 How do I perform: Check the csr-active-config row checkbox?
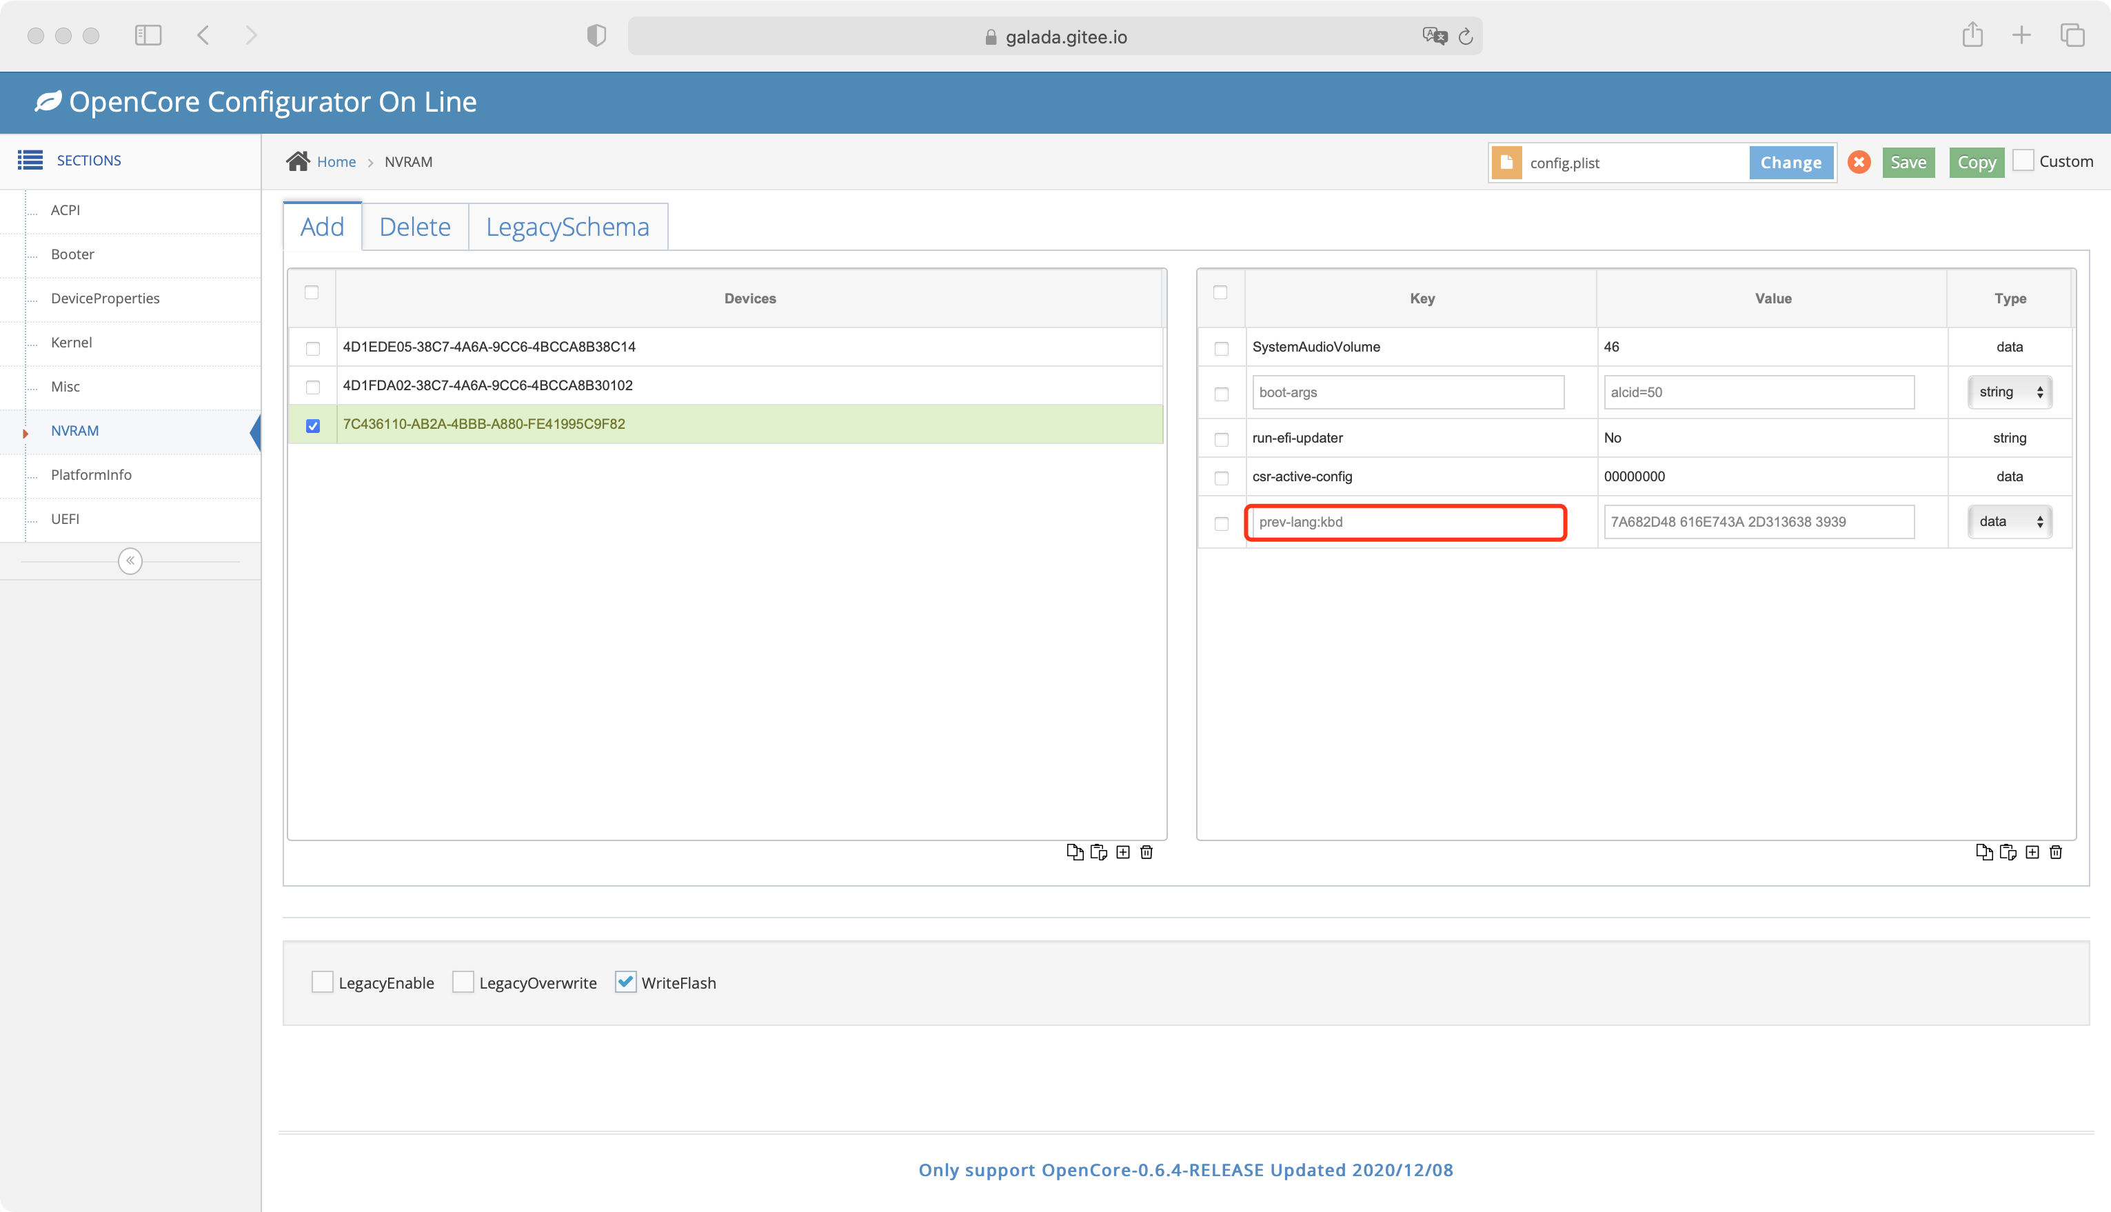(x=1221, y=478)
